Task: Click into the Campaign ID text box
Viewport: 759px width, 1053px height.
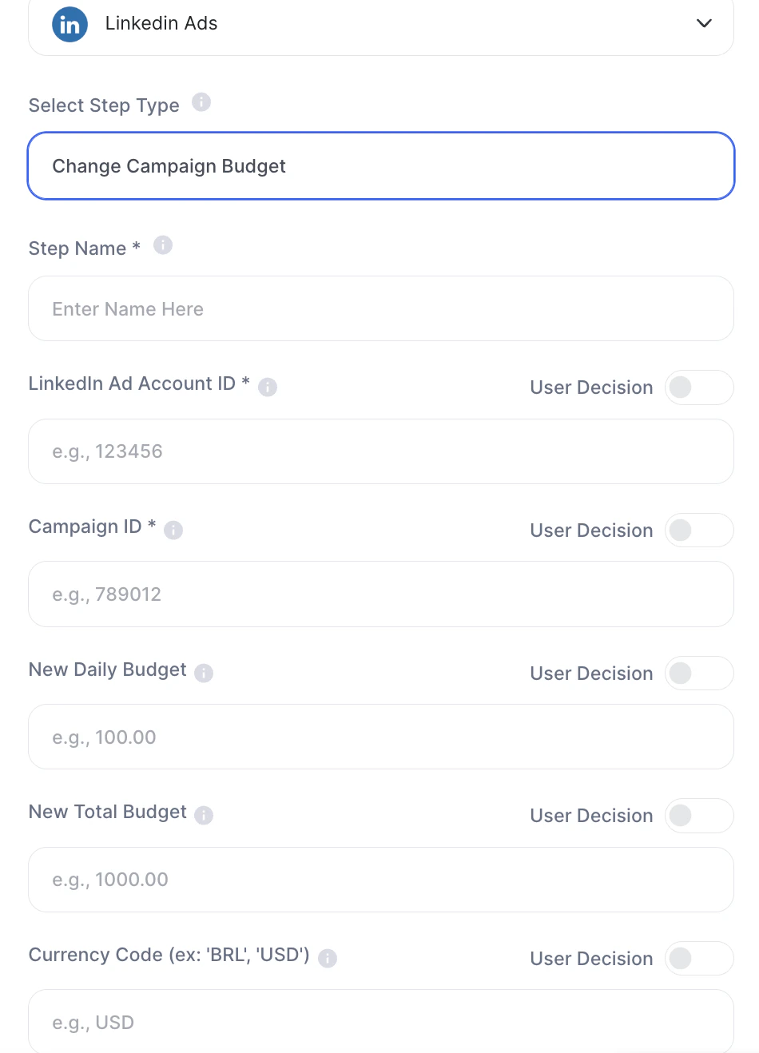Action: coord(380,594)
